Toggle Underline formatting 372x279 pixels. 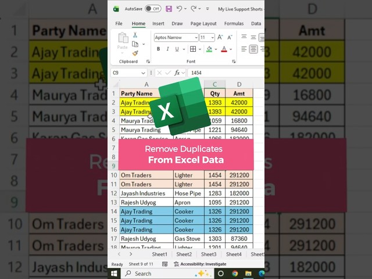(177, 49)
